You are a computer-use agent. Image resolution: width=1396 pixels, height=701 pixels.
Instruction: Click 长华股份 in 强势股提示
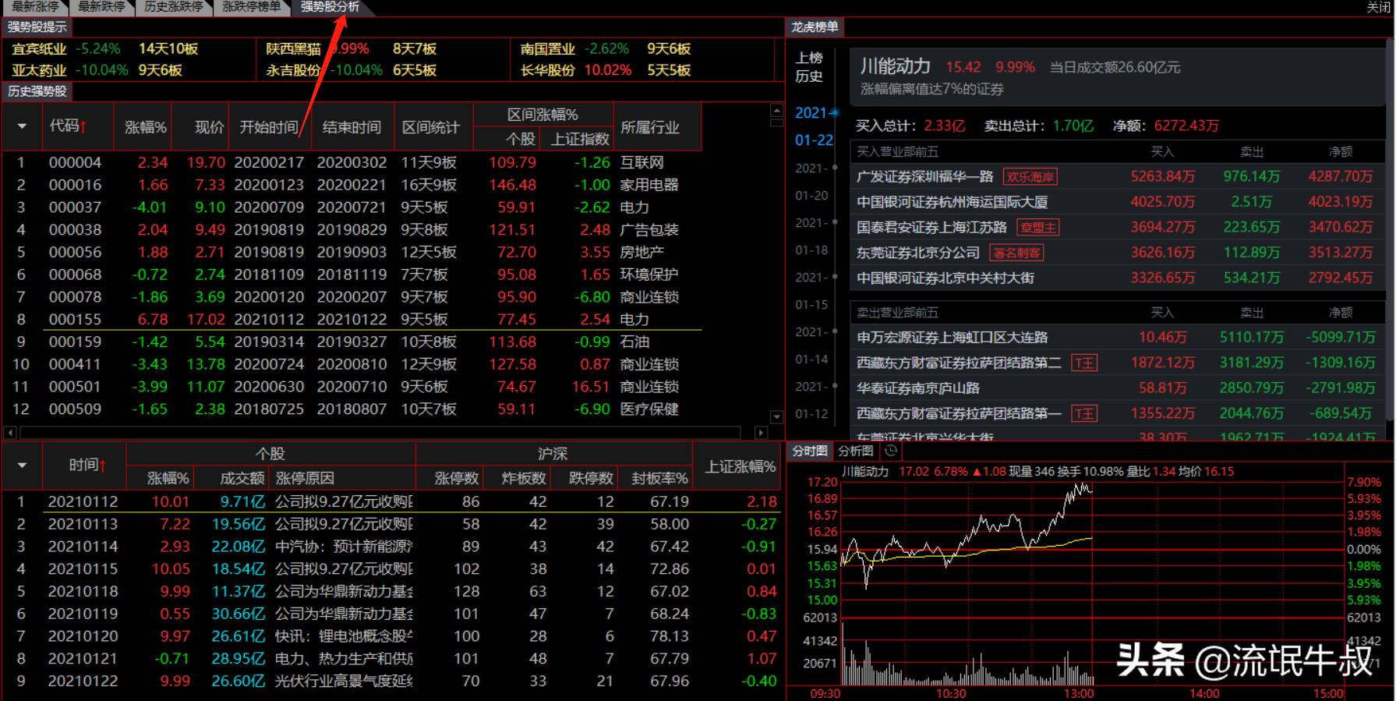tap(547, 70)
